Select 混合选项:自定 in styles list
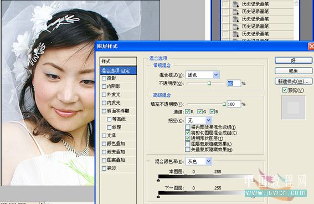Viewport: 314px width, 204px height. click(x=118, y=70)
